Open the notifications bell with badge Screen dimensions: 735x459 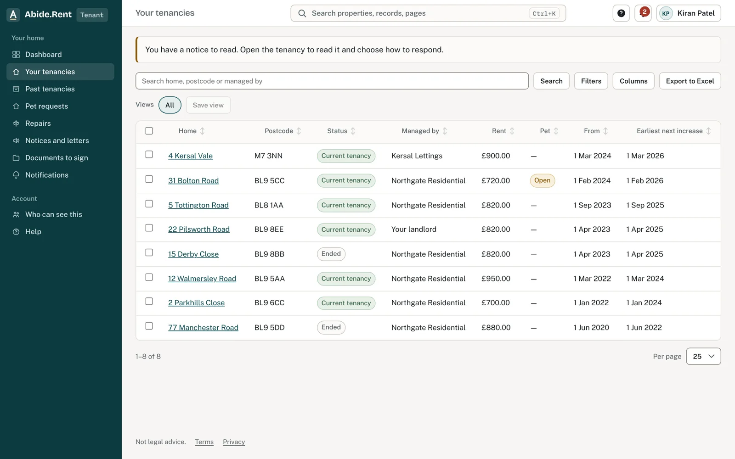click(x=643, y=13)
